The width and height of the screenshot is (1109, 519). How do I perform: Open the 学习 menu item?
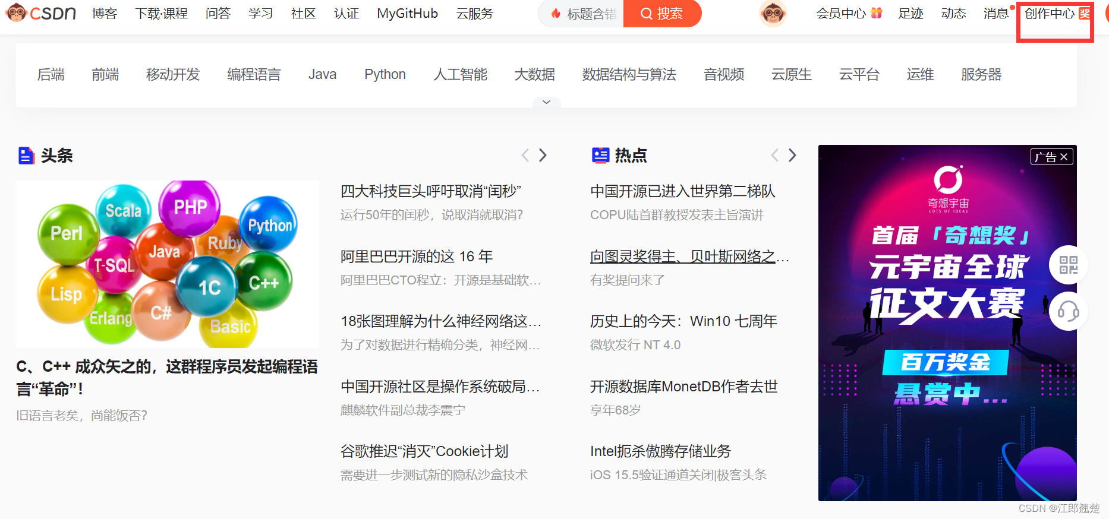(260, 14)
